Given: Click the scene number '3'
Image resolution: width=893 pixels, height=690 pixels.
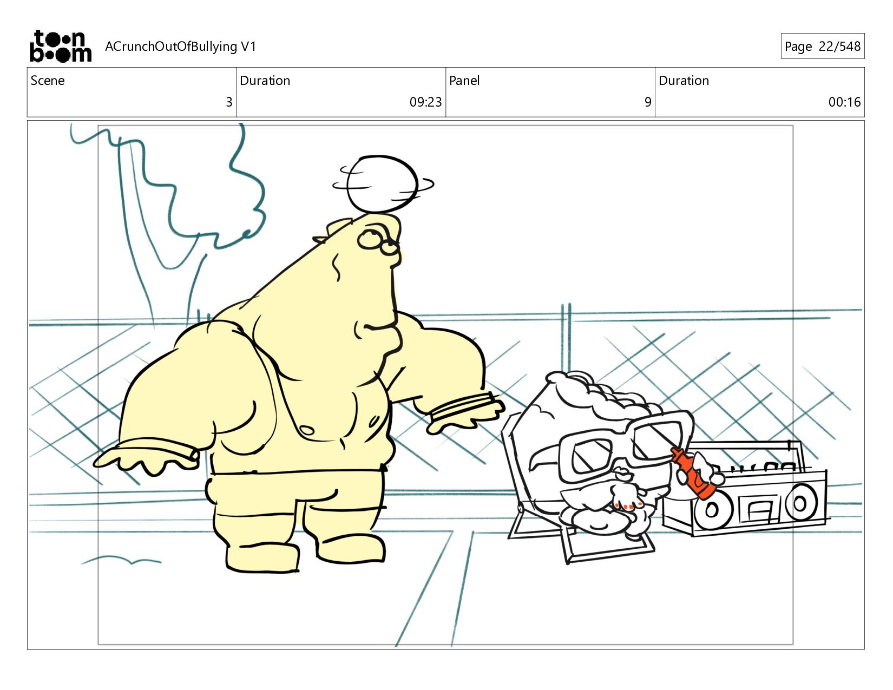Looking at the screenshot, I should [x=229, y=102].
